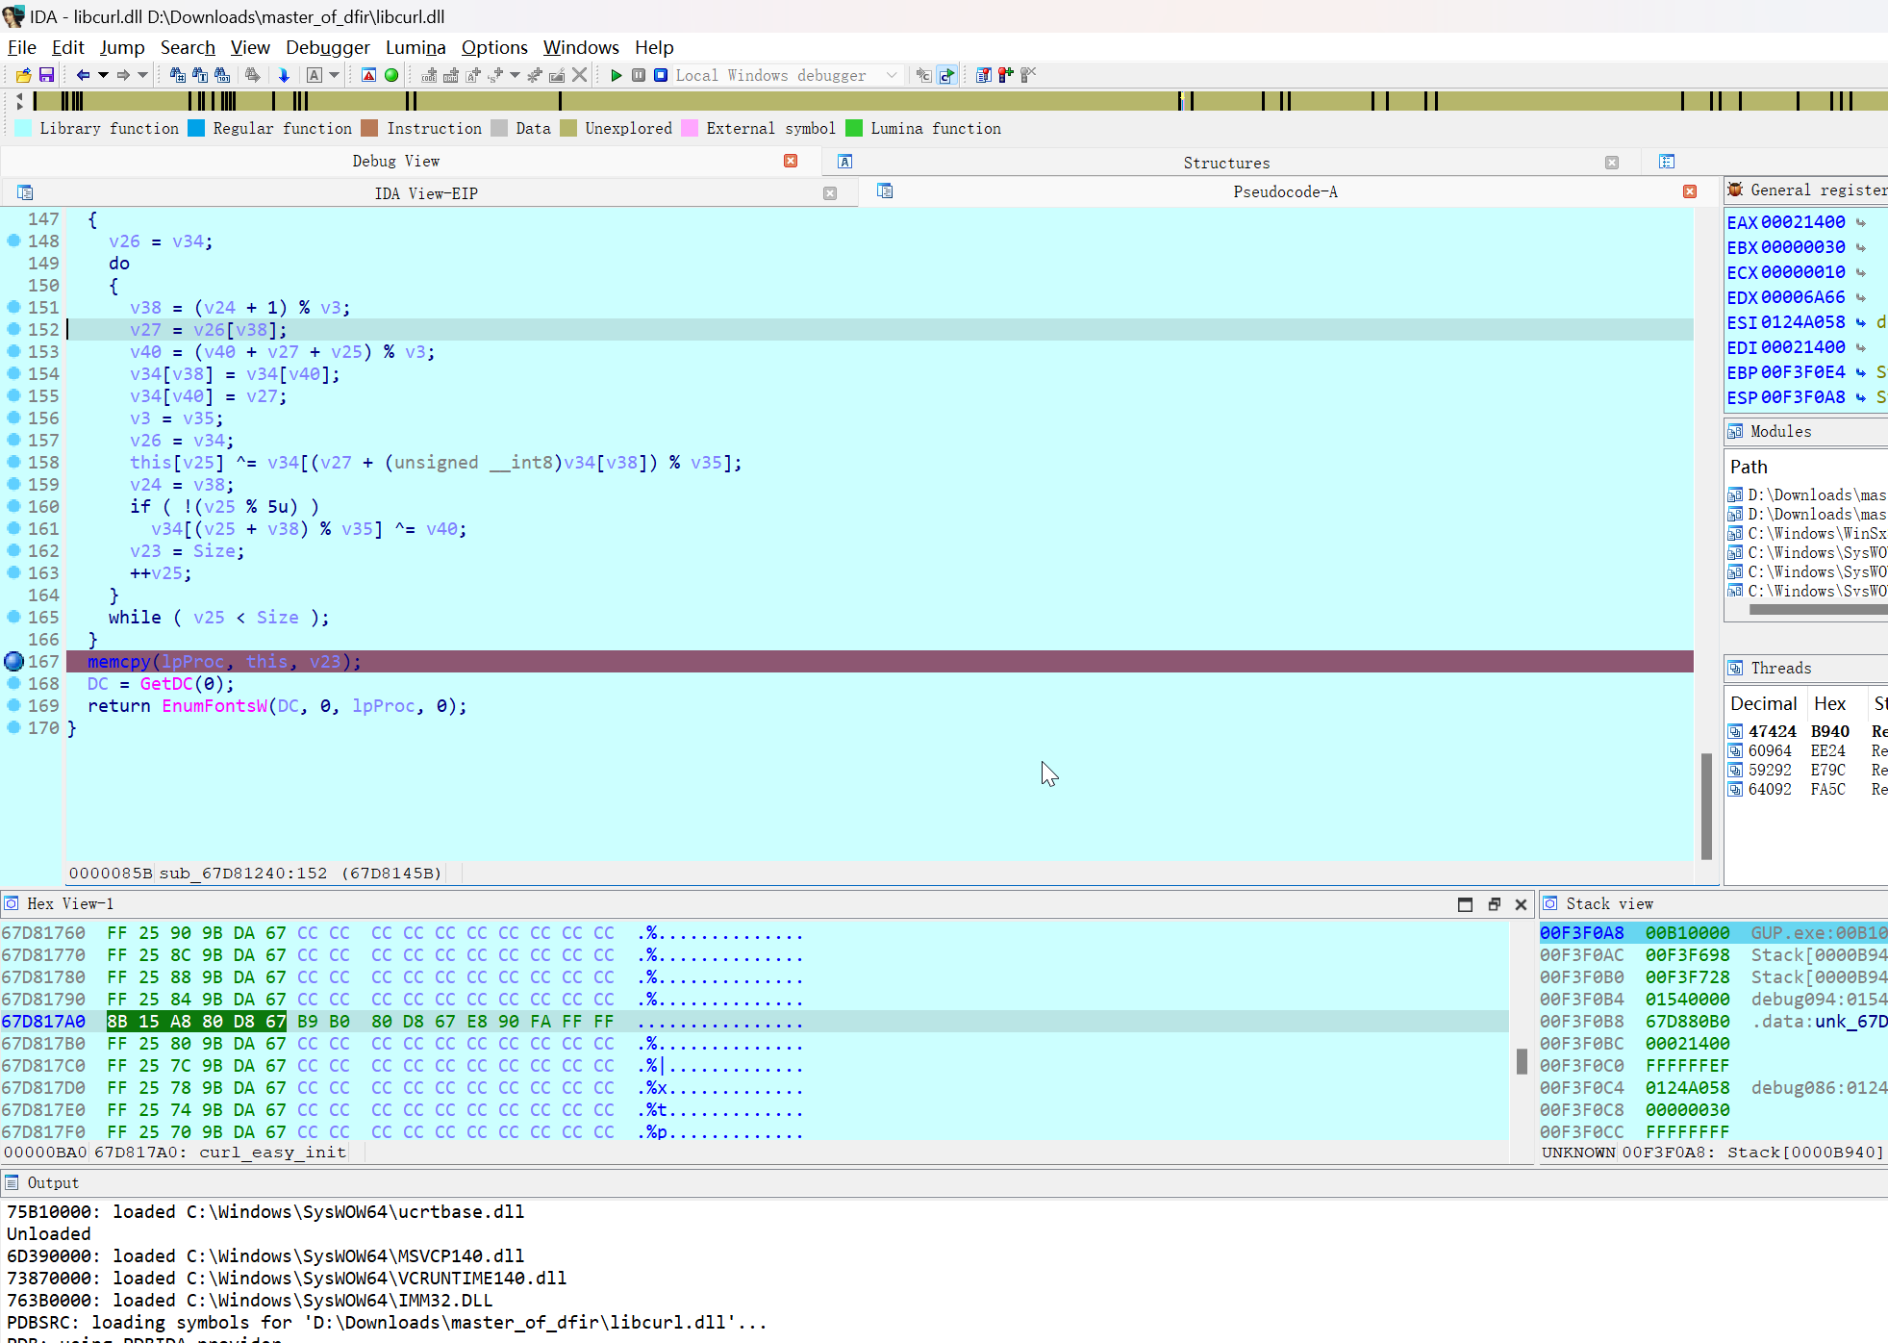Toggle breakpoint dot at line 165
This screenshot has width=1888, height=1343.
13,617
